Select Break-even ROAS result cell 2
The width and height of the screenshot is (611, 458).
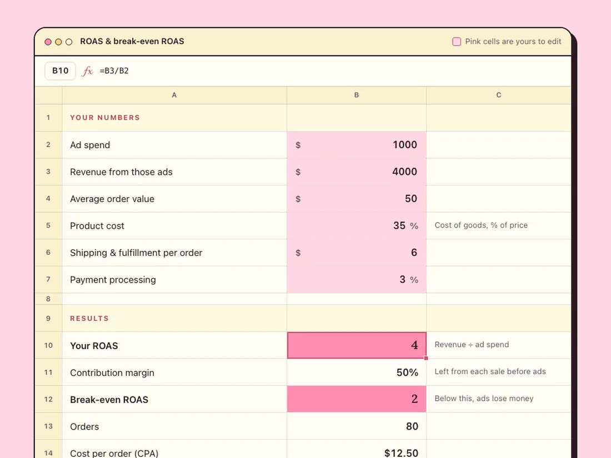357,399
